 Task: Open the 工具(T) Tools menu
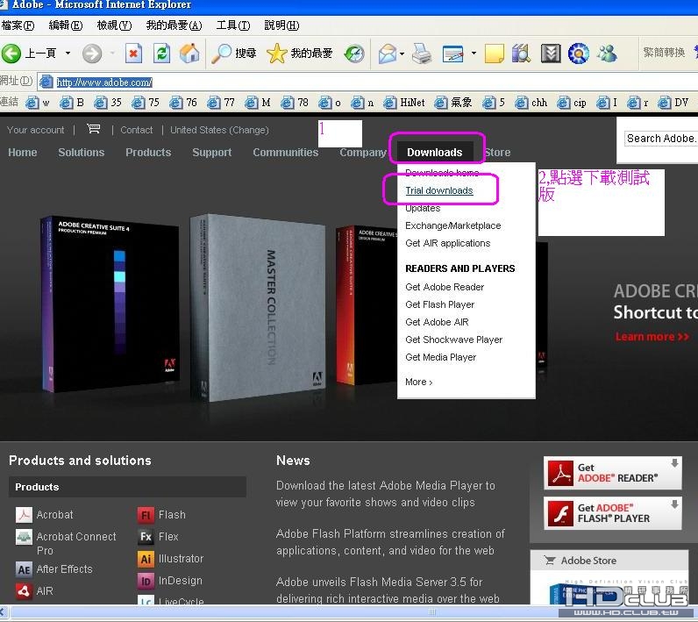tap(233, 25)
